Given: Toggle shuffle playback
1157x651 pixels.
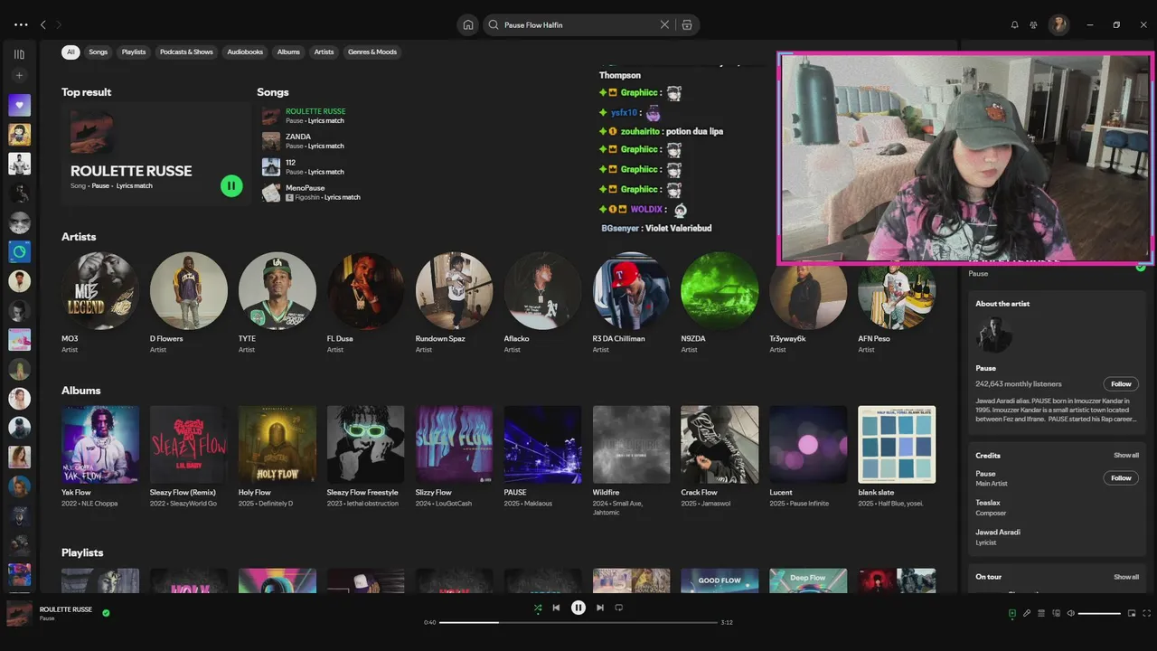Looking at the screenshot, I should click(538, 608).
